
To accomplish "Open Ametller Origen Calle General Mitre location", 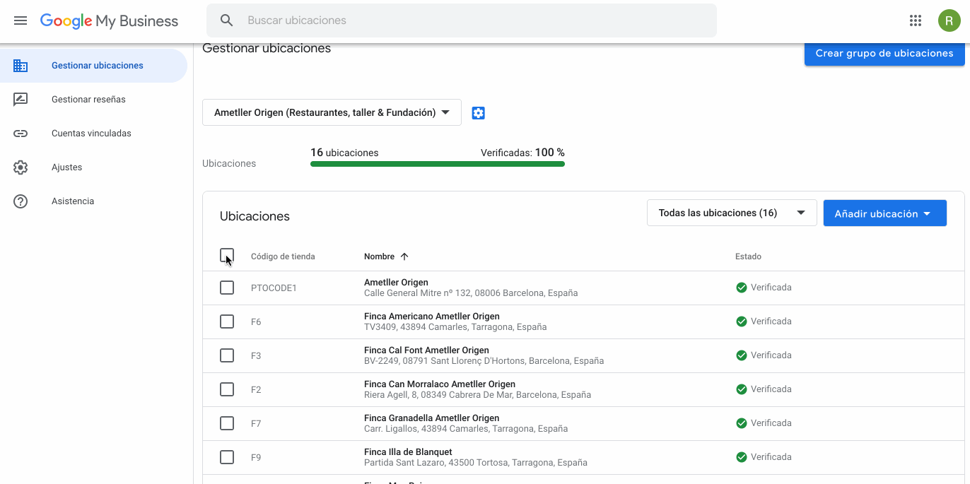I will (396, 283).
